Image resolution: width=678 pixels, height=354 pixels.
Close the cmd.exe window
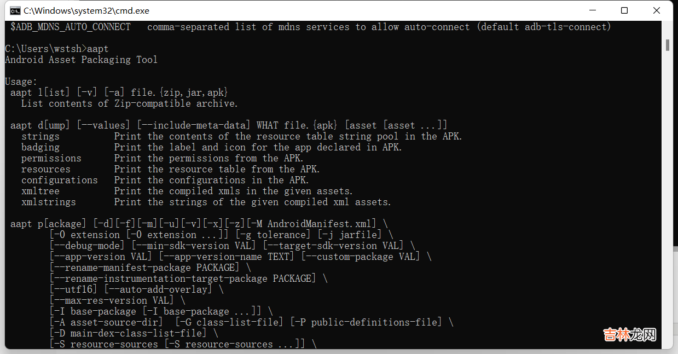pos(657,10)
